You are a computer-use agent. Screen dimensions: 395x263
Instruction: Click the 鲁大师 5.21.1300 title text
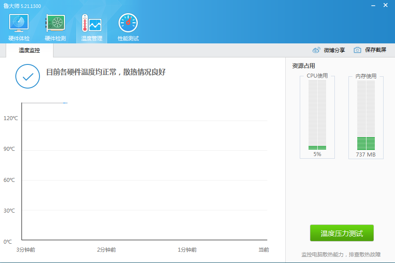(22, 6)
